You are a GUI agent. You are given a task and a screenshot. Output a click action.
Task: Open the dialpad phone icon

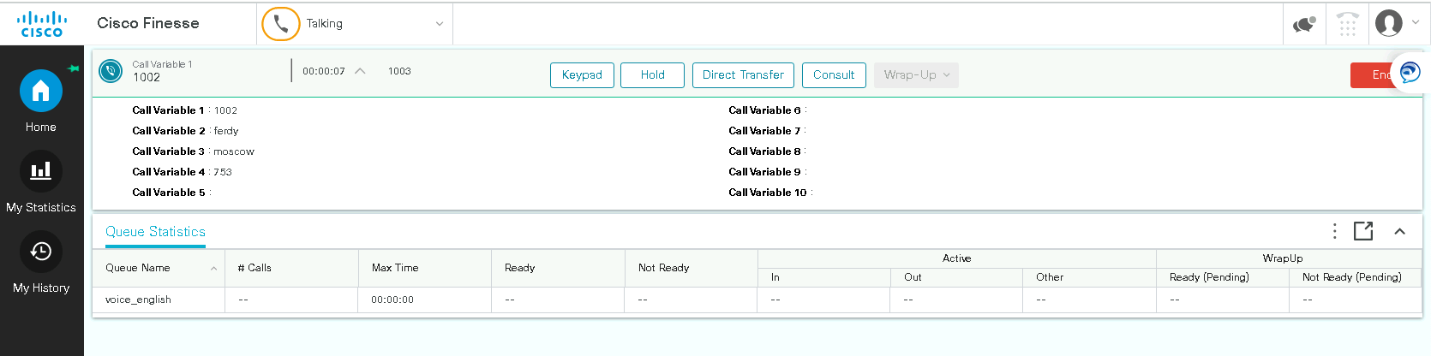coord(1348,24)
